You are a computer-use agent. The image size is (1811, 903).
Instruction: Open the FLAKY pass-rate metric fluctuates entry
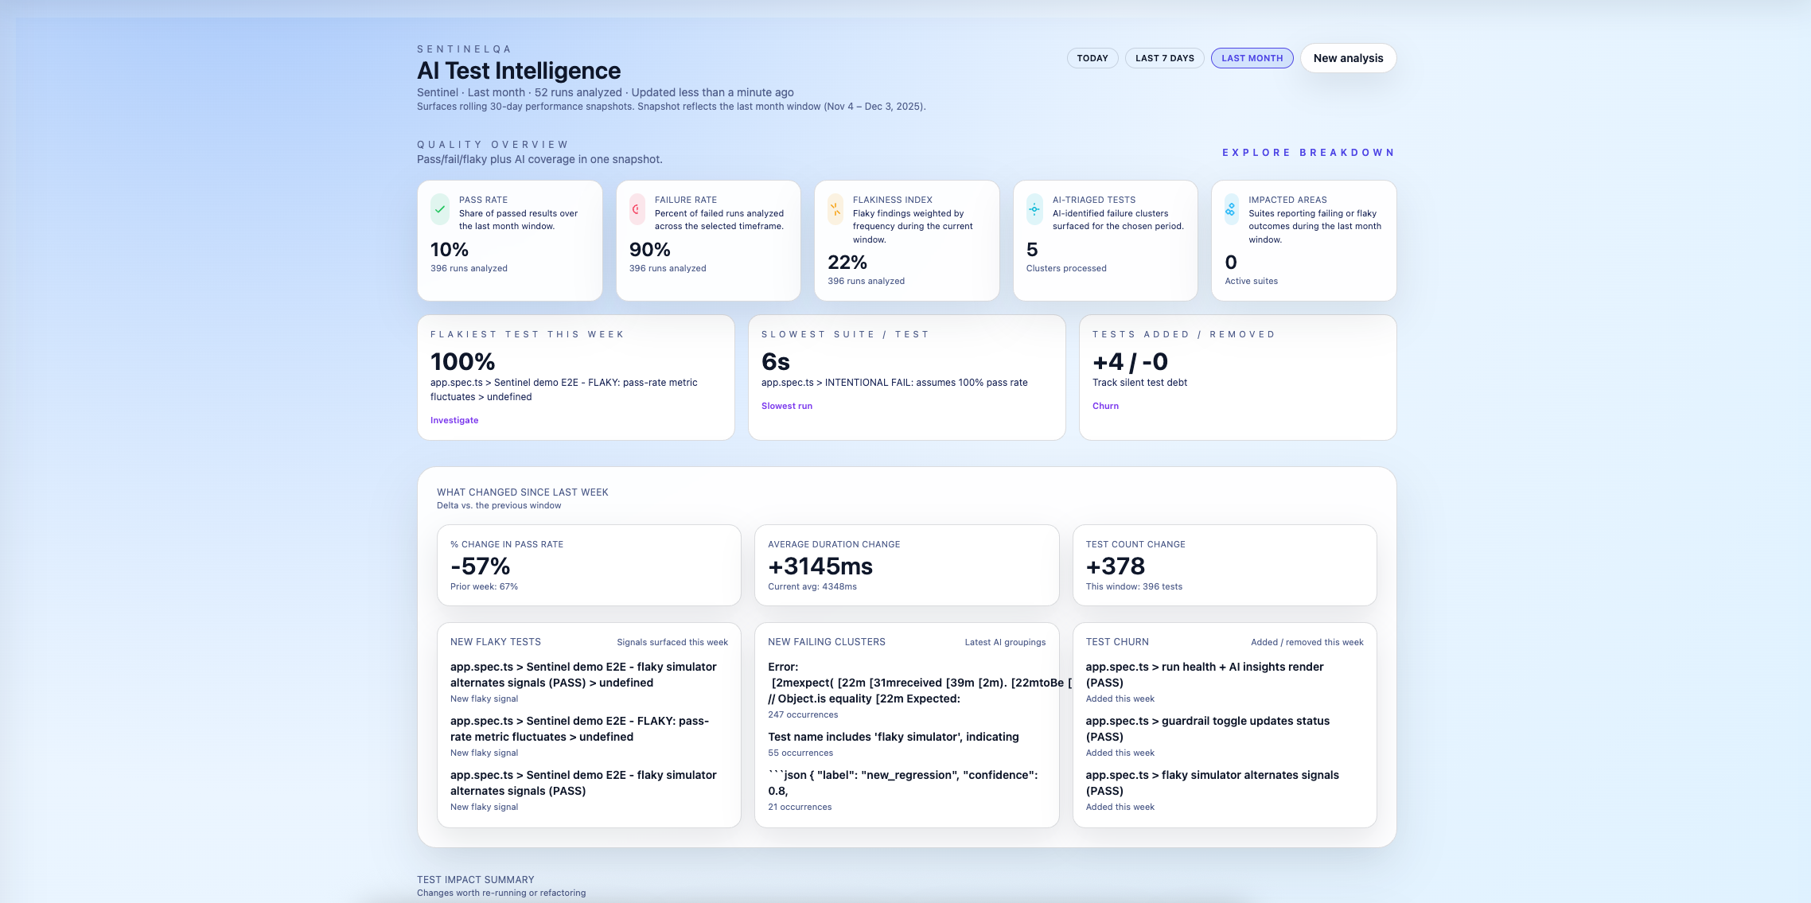(579, 729)
